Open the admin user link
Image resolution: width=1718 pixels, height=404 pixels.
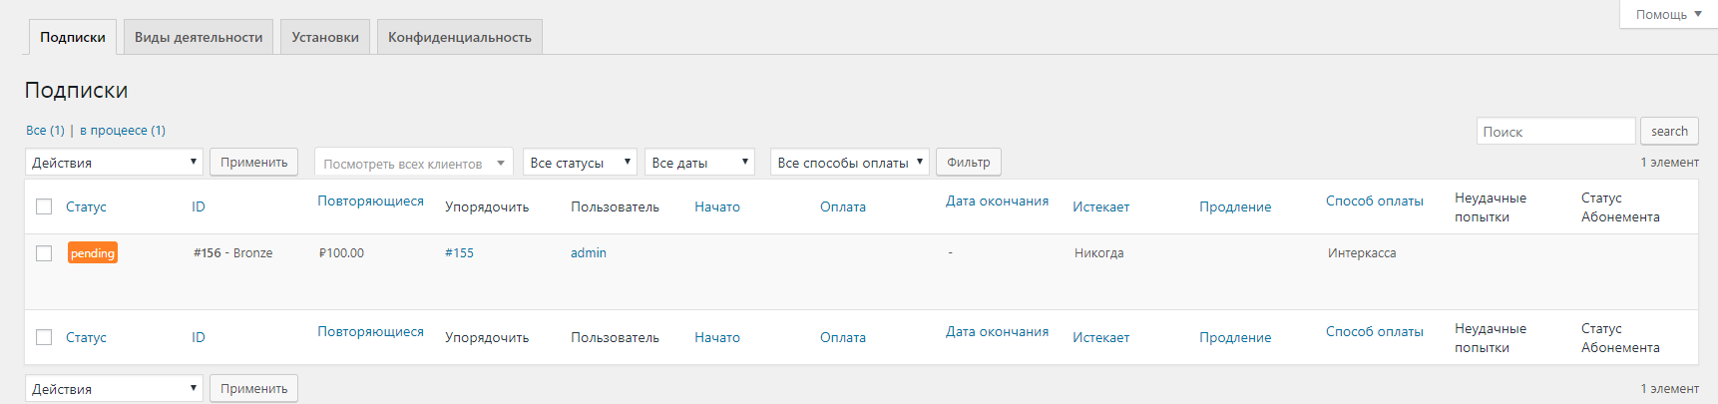pos(589,252)
